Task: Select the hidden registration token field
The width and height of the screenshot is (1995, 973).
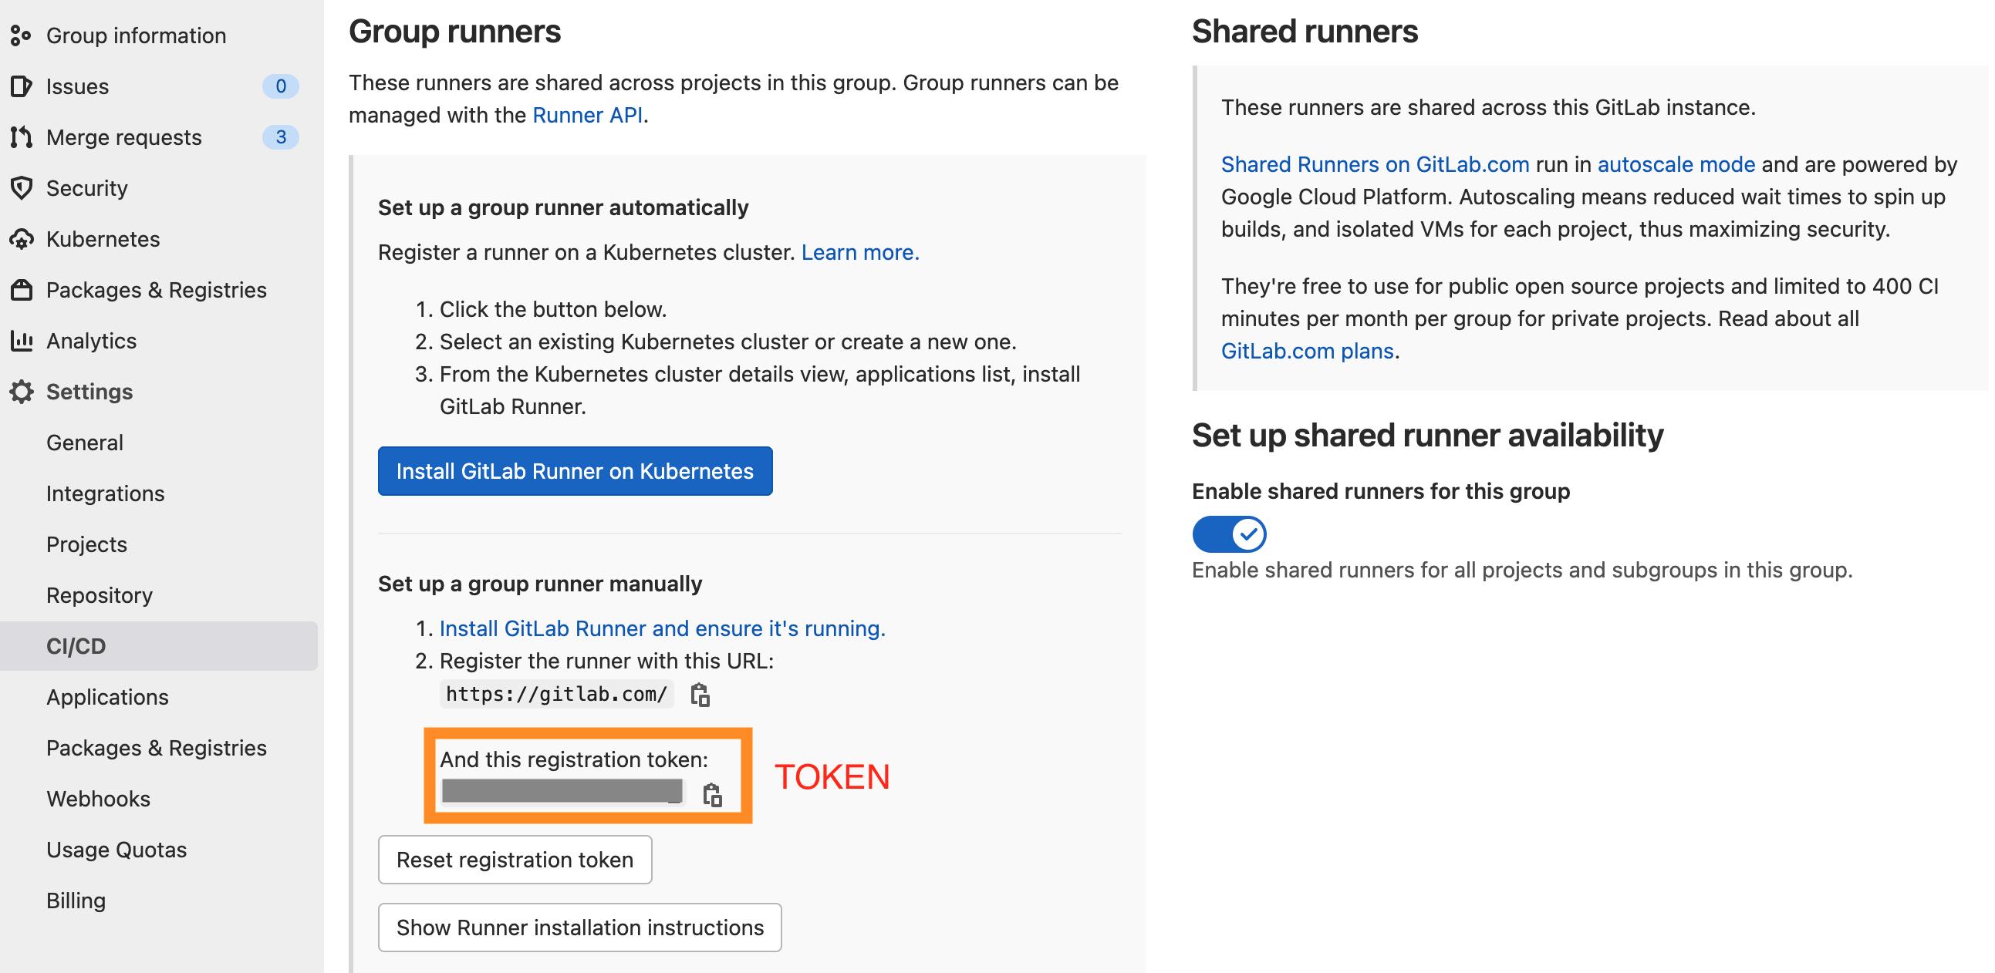Action: pos(562,792)
